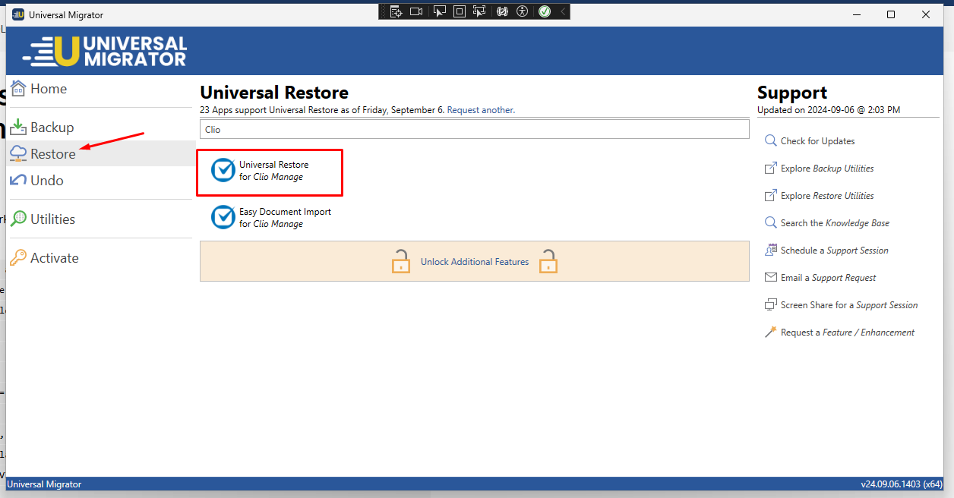Viewport: 954px width, 498px height.
Task: Click the Universal Migrator logo in header
Action: click(x=105, y=51)
